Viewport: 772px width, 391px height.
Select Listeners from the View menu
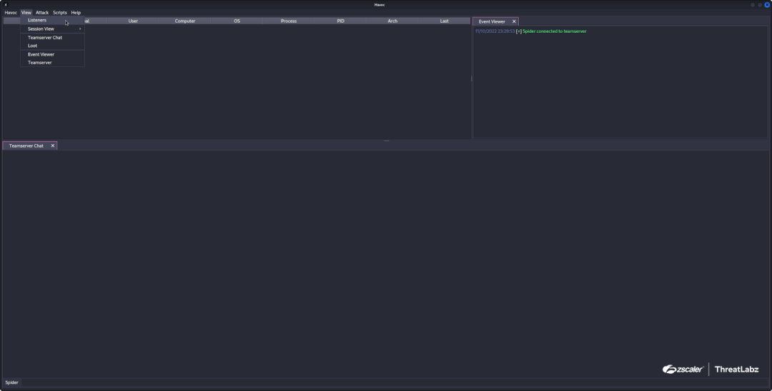coord(37,21)
